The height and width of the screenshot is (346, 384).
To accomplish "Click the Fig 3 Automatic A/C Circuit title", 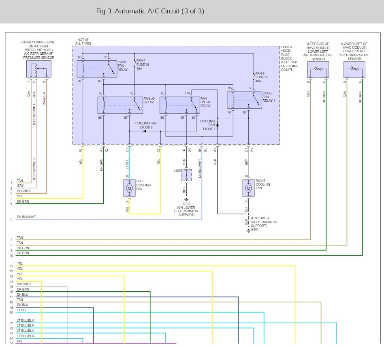I will [x=150, y=11].
